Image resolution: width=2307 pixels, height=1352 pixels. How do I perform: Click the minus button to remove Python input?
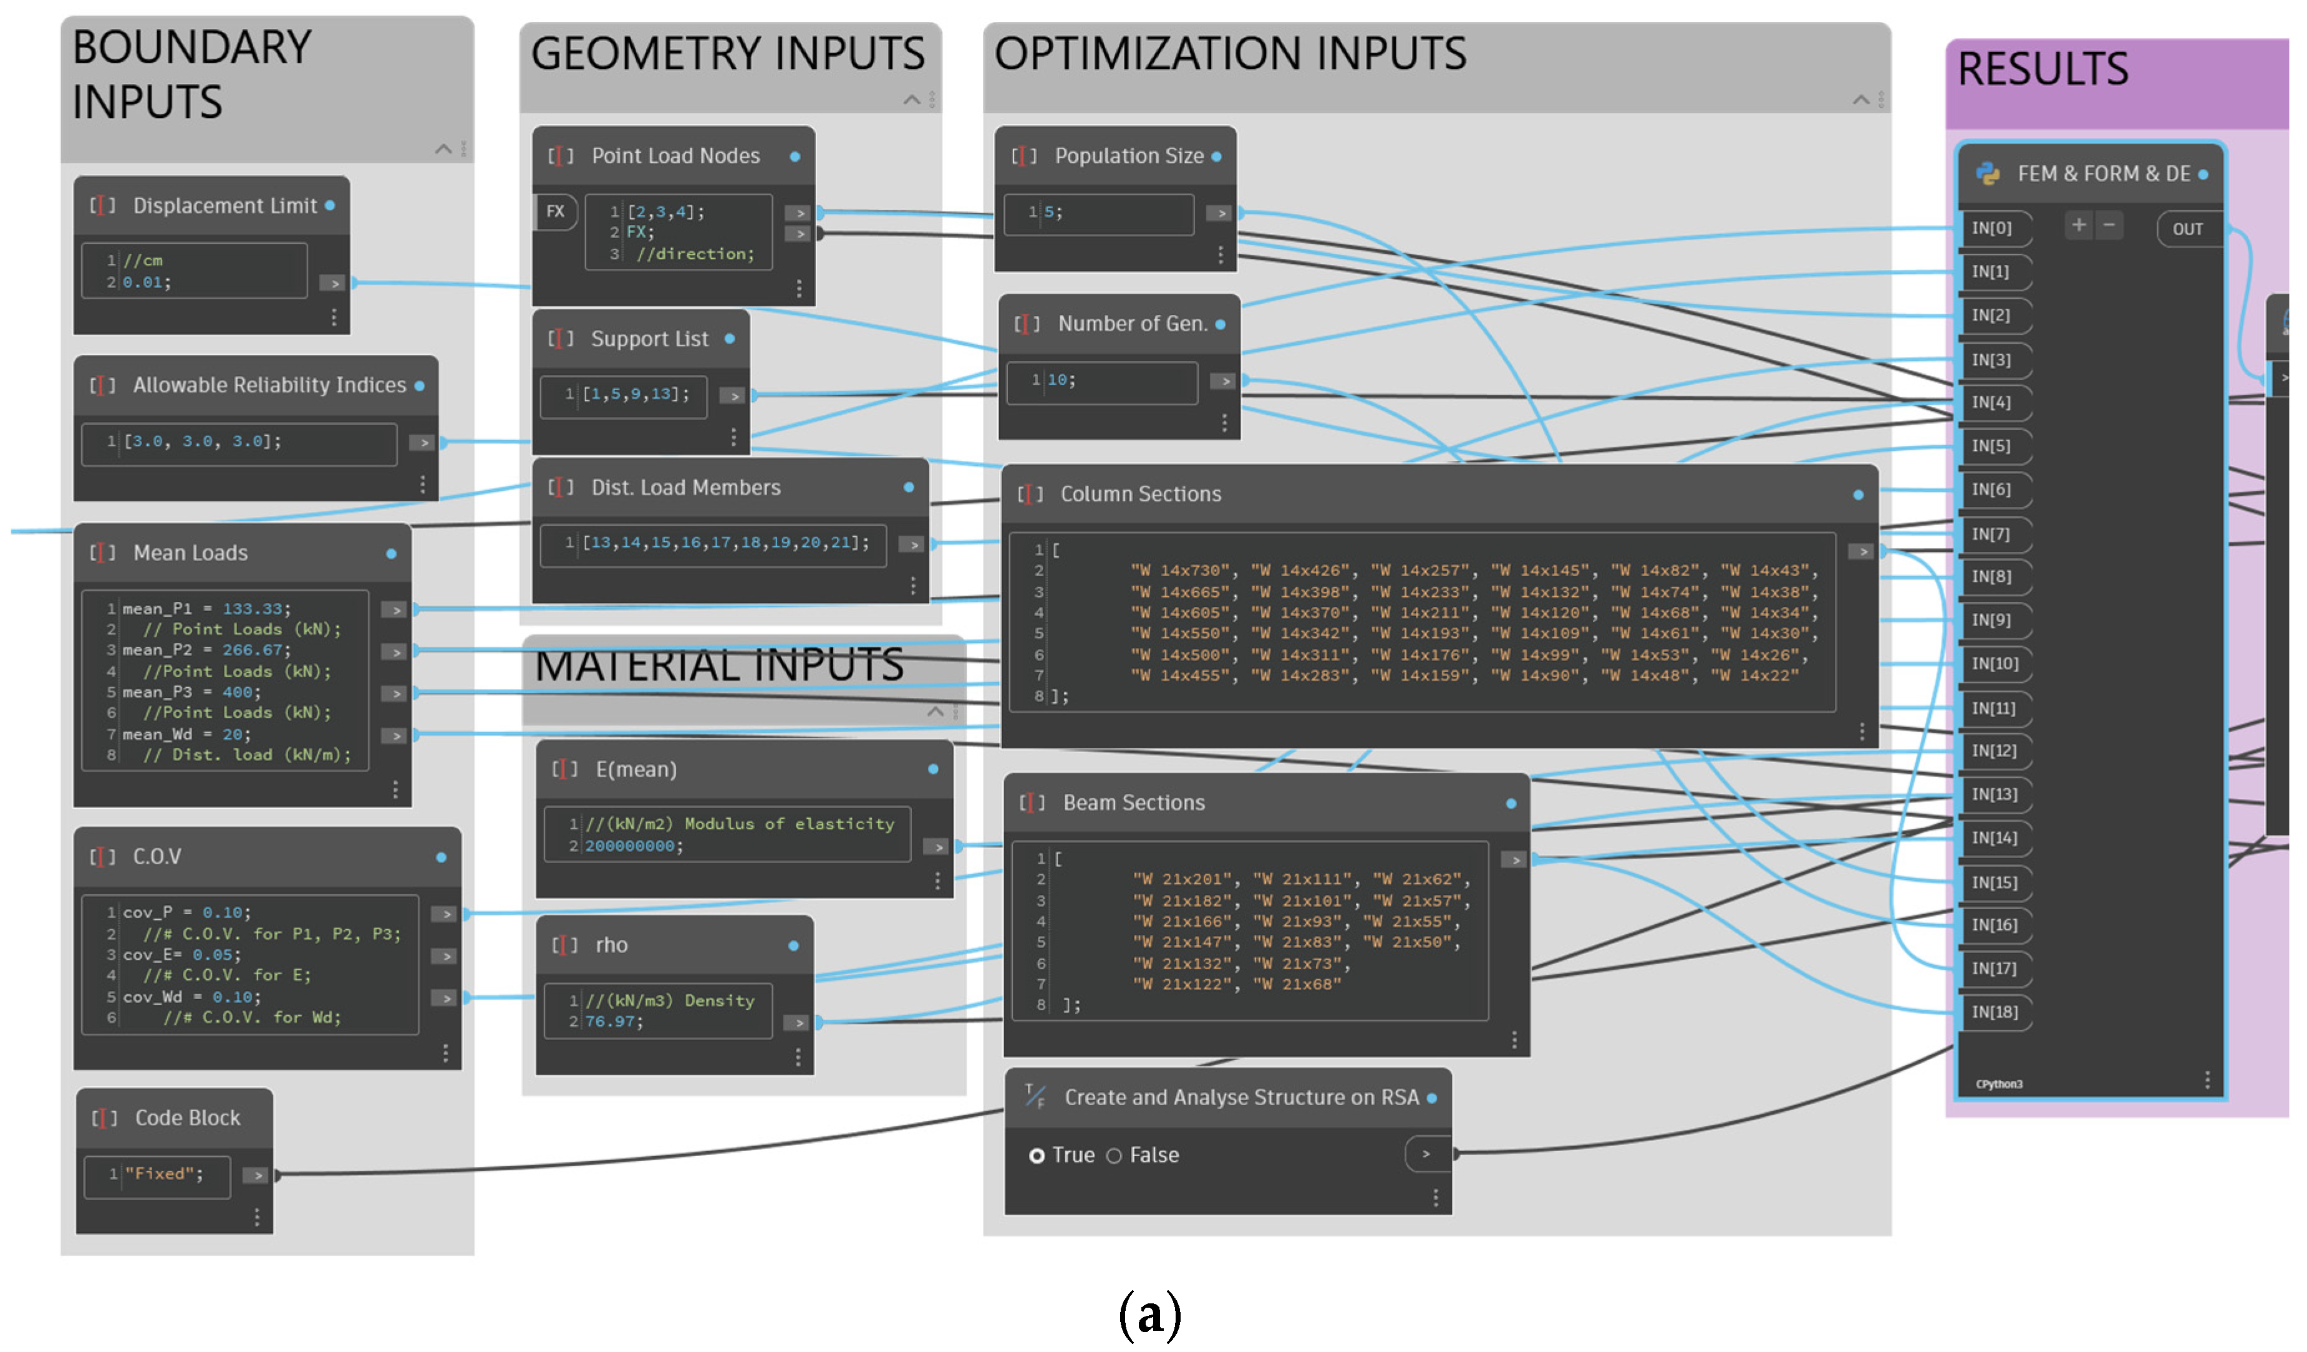2109,226
